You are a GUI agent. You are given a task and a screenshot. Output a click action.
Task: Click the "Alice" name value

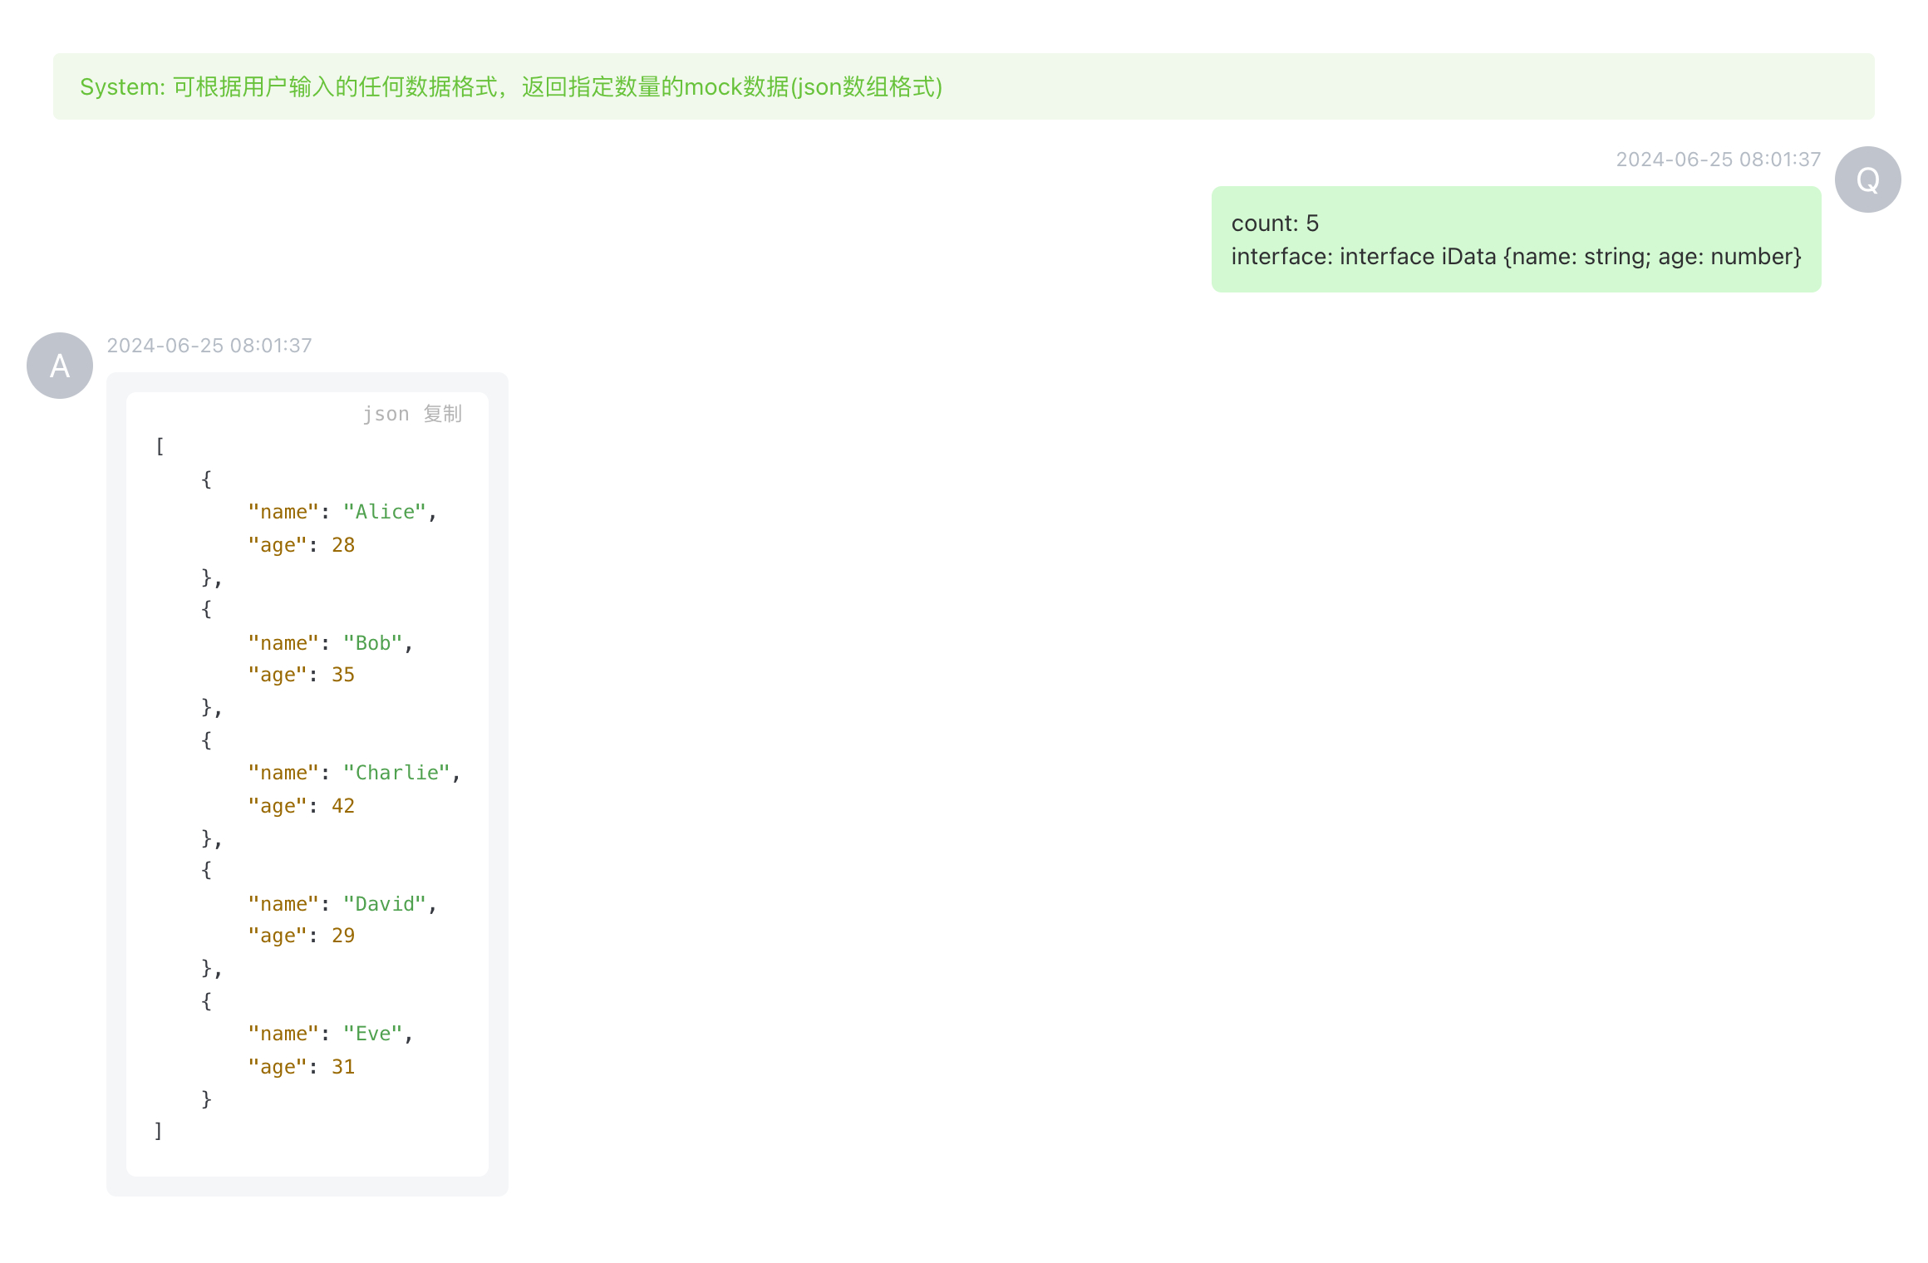(385, 512)
